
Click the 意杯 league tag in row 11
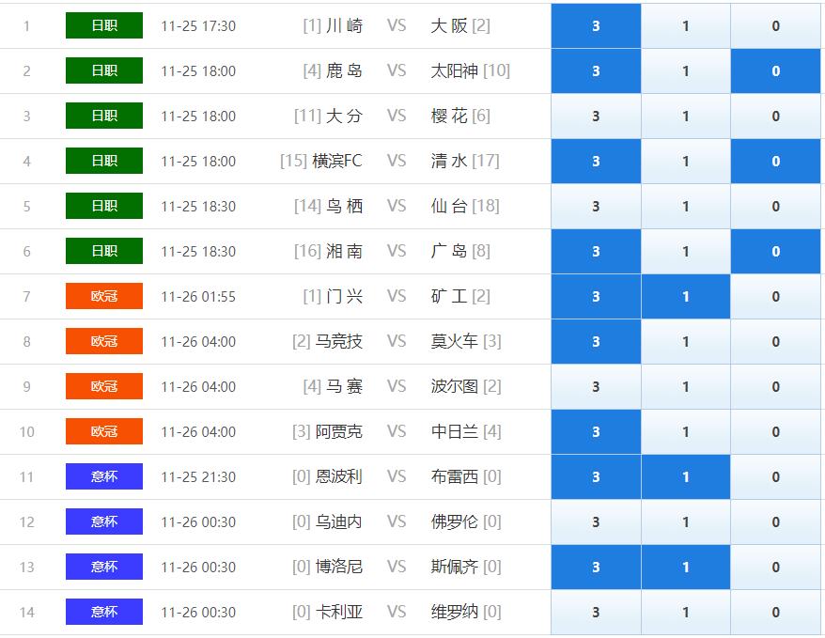click(x=104, y=476)
